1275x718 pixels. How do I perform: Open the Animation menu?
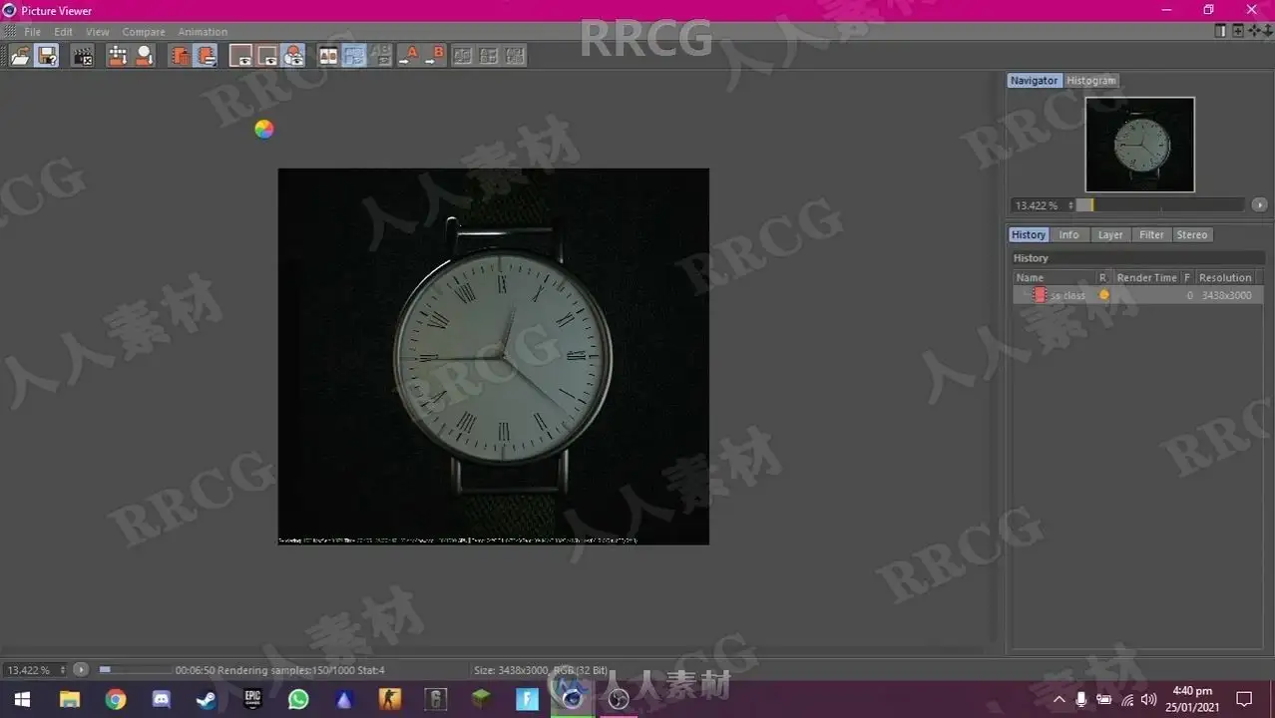203,32
